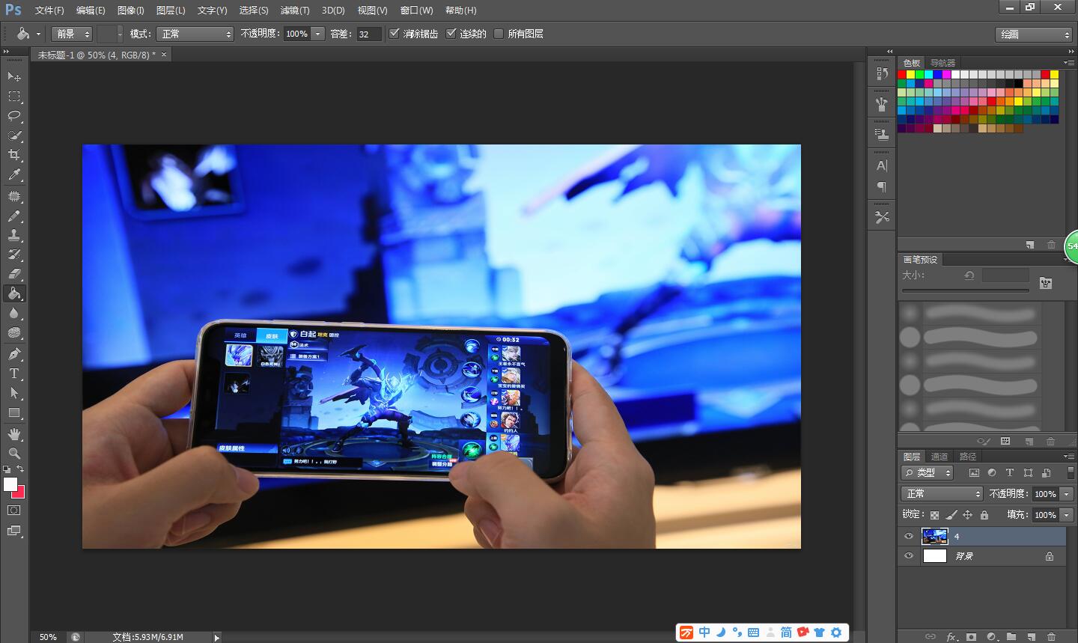
Task: Delete the layer using the Layers panel trash
Action: point(1052,637)
